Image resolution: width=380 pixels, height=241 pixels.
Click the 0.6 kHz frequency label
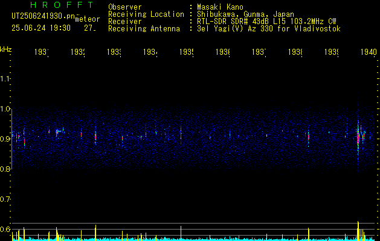click(x=5, y=229)
